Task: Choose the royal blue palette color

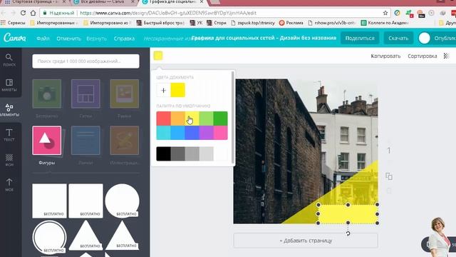Action: (192, 133)
